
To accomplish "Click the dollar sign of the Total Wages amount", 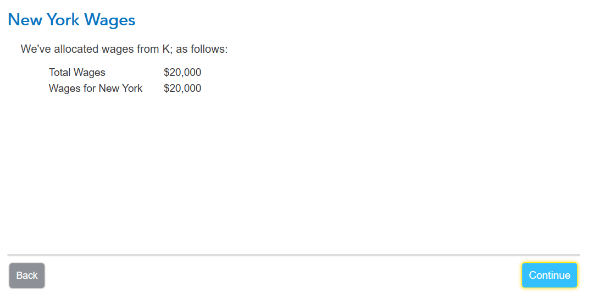I will coord(167,72).
